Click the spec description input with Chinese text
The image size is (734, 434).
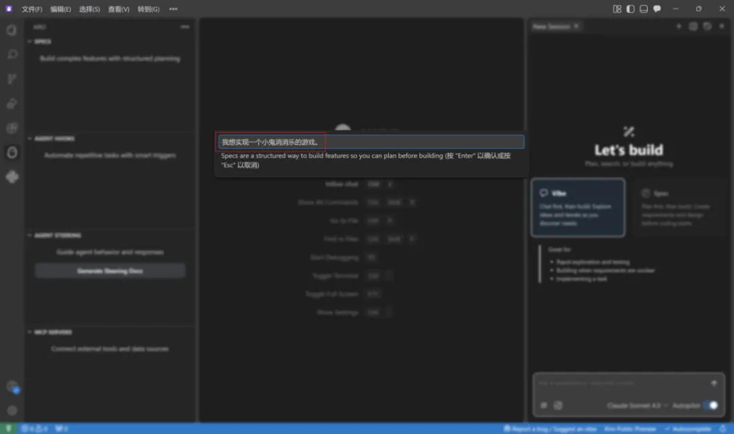point(371,142)
